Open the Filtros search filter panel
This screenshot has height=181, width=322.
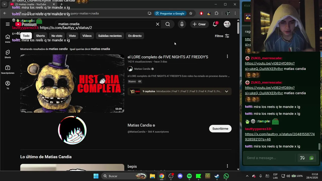pos(222,36)
